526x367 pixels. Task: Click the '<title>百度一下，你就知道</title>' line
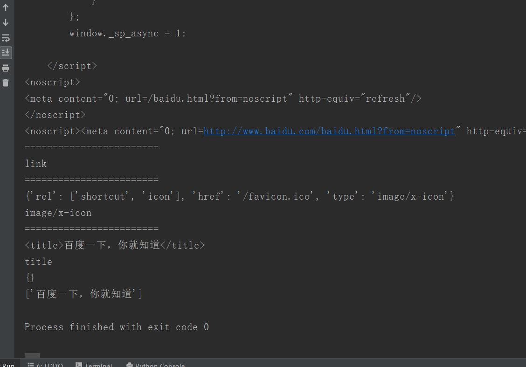pos(115,245)
